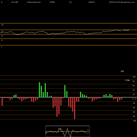Click the MR axis label 60

point(134,86)
